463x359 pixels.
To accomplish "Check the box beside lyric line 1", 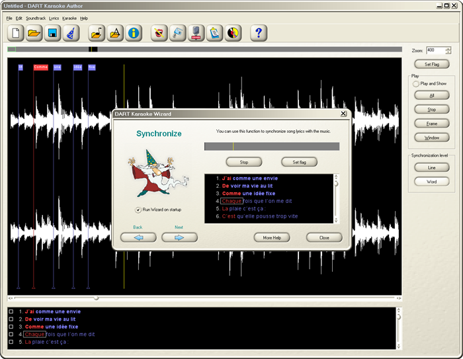I will [11, 311].
